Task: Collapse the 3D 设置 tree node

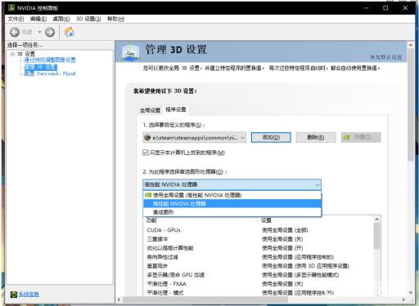Action: pyautogui.click(x=12, y=54)
